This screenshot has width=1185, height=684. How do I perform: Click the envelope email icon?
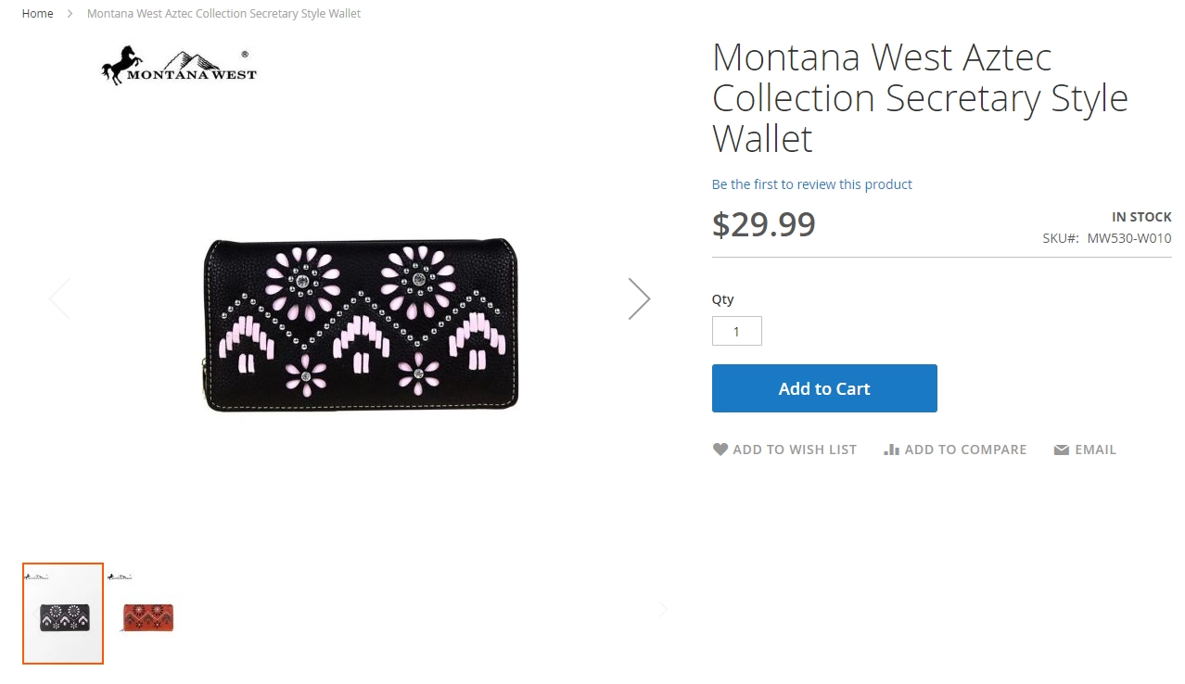point(1062,450)
